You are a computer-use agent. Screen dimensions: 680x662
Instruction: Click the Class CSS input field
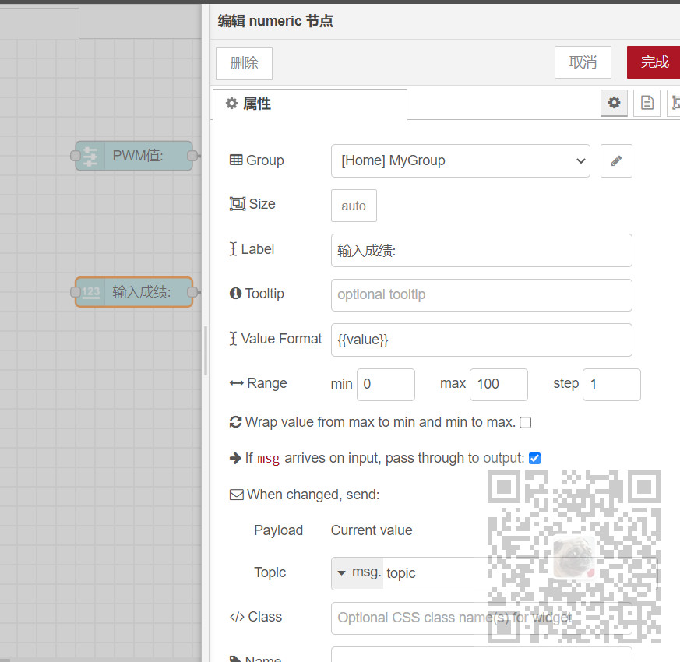tap(481, 618)
